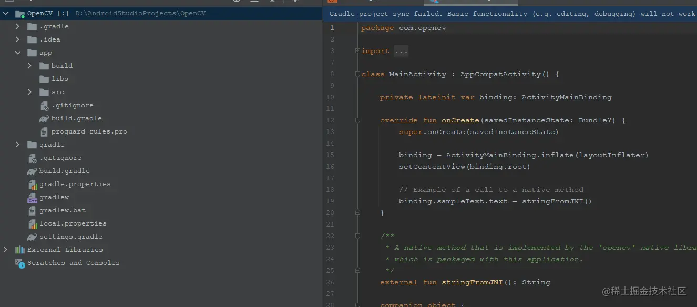Click the closing fold marker on line 20
This screenshot has width=697, height=307.
[357, 212]
